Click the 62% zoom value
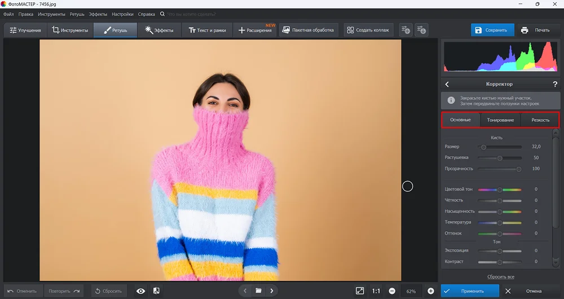 [411, 292]
